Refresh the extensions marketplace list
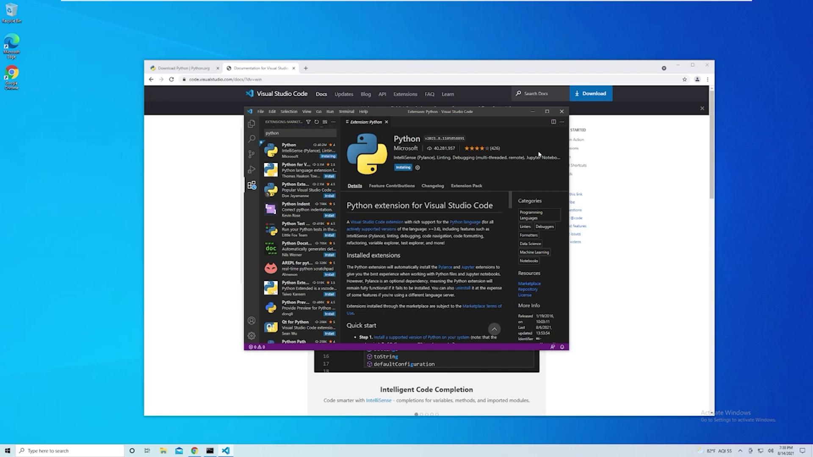This screenshot has width=813, height=457. [316, 122]
